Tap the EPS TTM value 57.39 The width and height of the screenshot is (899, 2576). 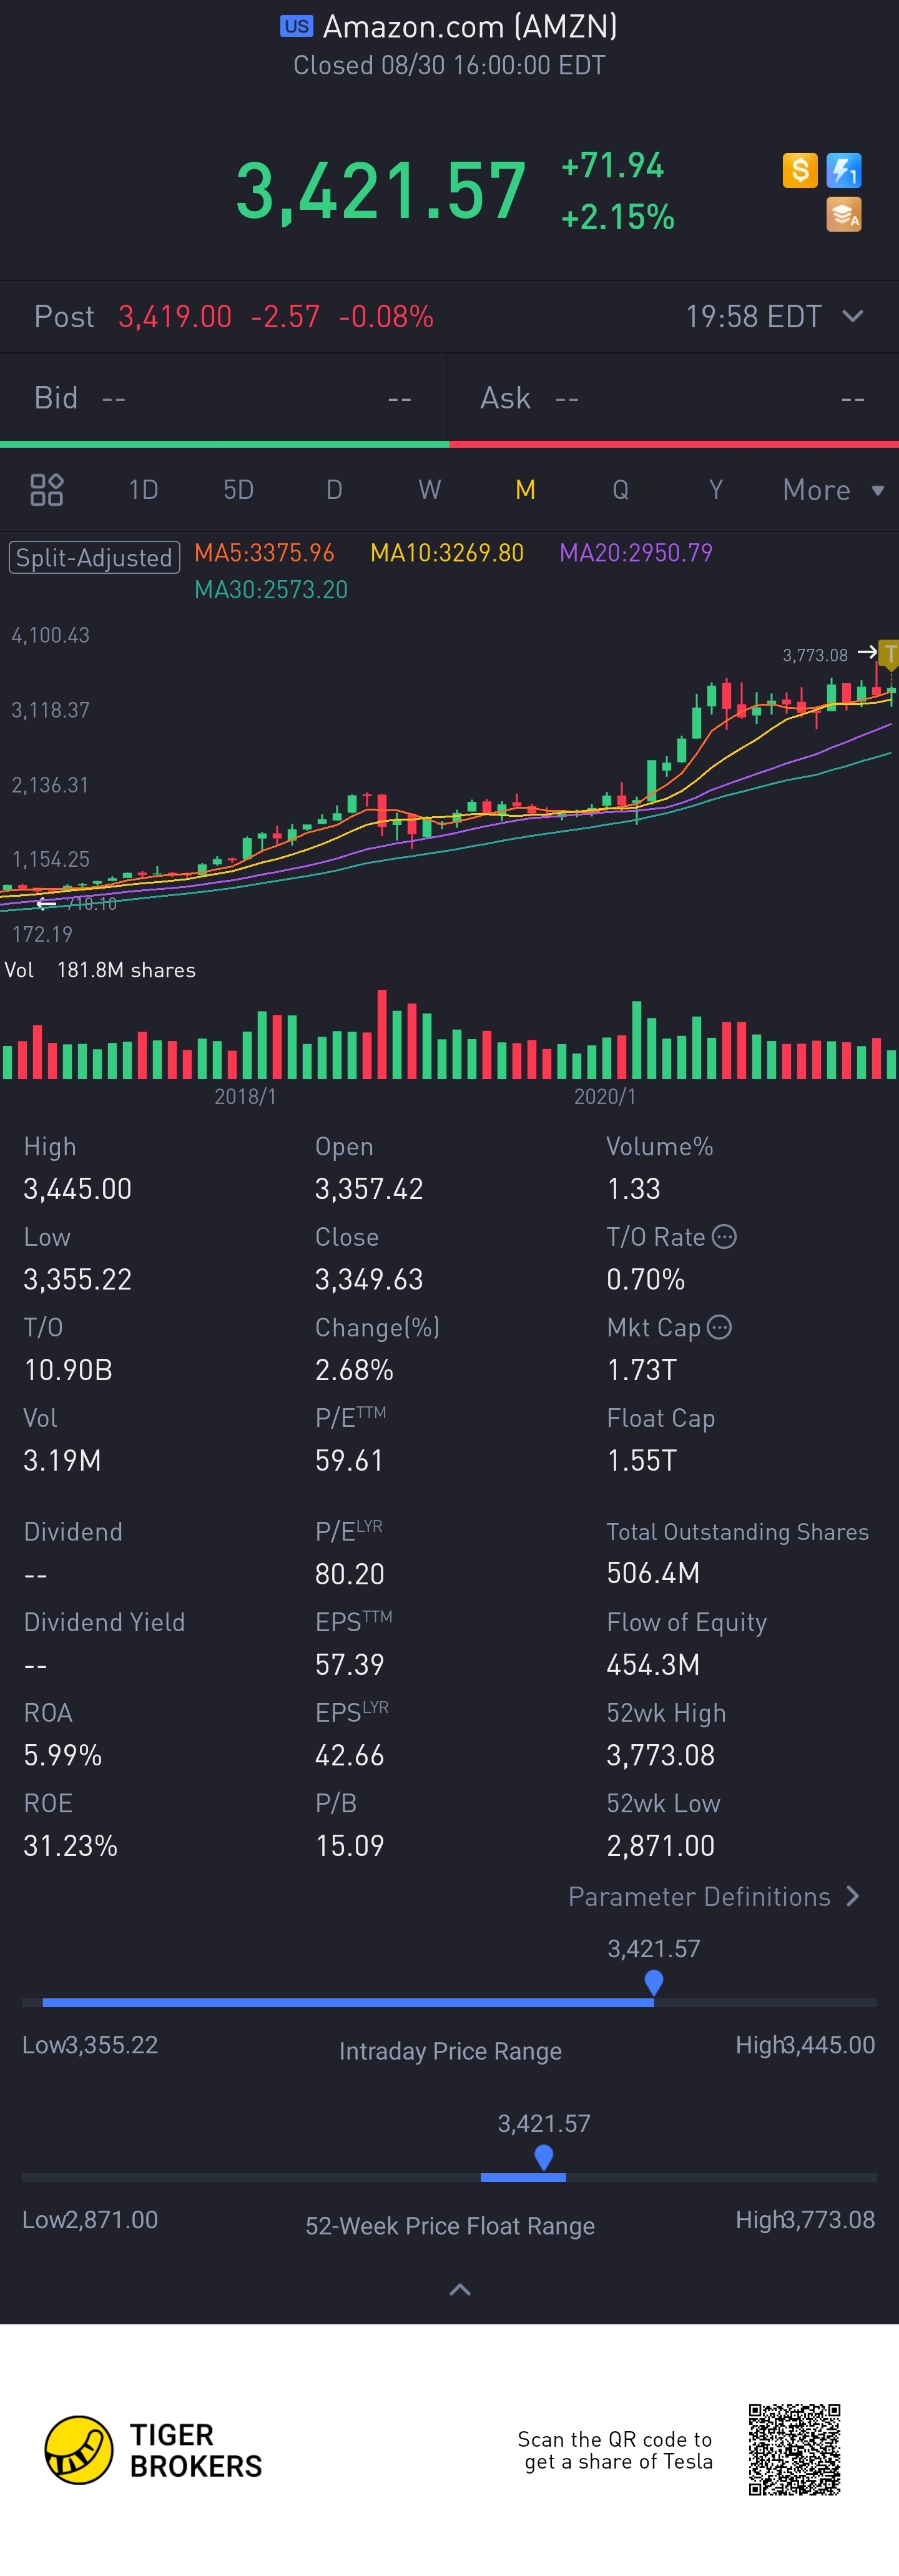[349, 1664]
